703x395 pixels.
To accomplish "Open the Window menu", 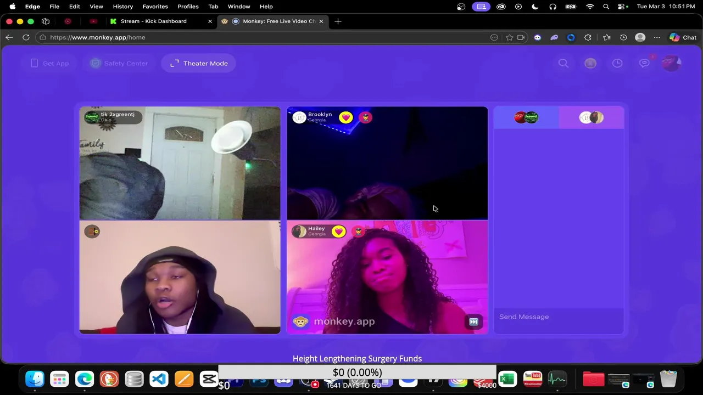I will pyautogui.click(x=239, y=7).
